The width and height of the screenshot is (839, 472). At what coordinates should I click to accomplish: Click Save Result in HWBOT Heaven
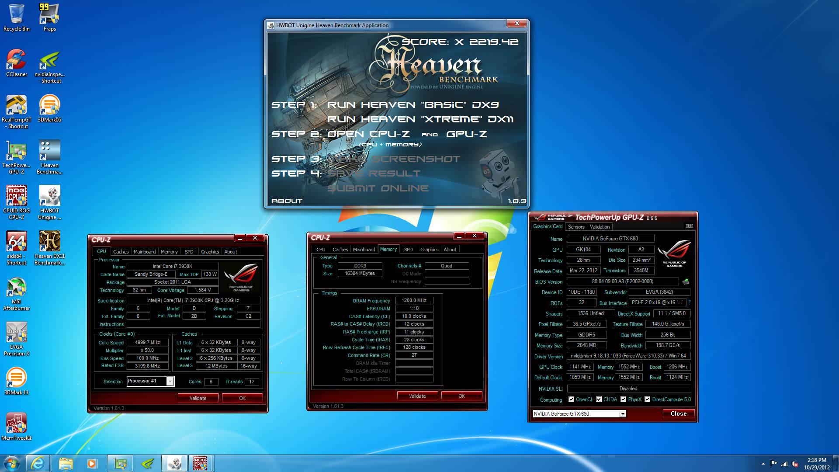point(374,174)
